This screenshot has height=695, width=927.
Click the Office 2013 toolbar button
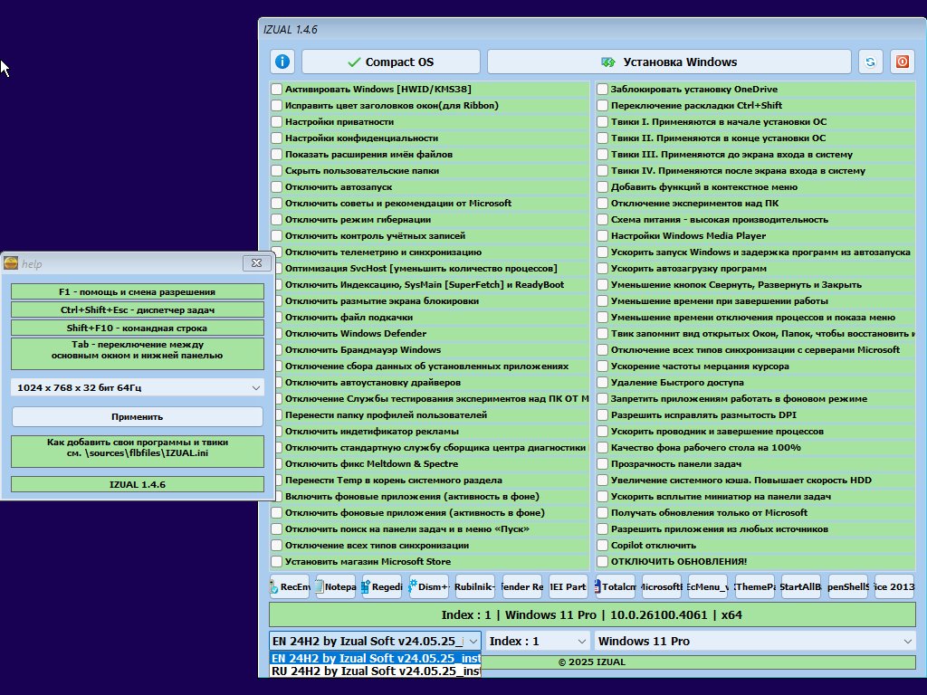894,586
